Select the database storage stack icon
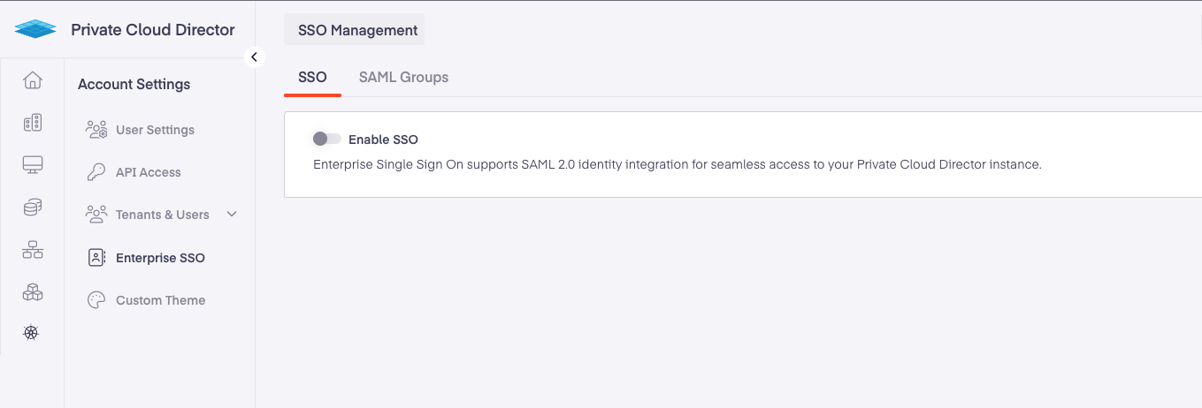Viewport: 1202px width, 408px height. pos(33,208)
